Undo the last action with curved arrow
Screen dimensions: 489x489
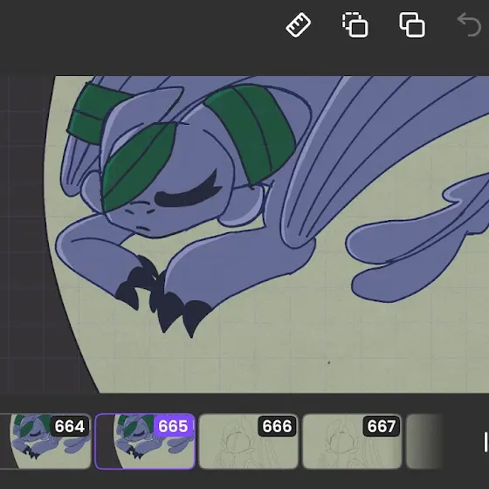click(469, 25)
